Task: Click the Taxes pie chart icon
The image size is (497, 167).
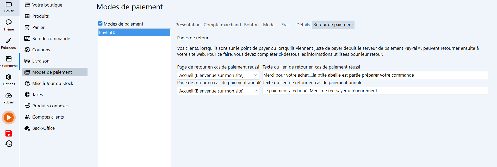Action: tap(27, 95)
